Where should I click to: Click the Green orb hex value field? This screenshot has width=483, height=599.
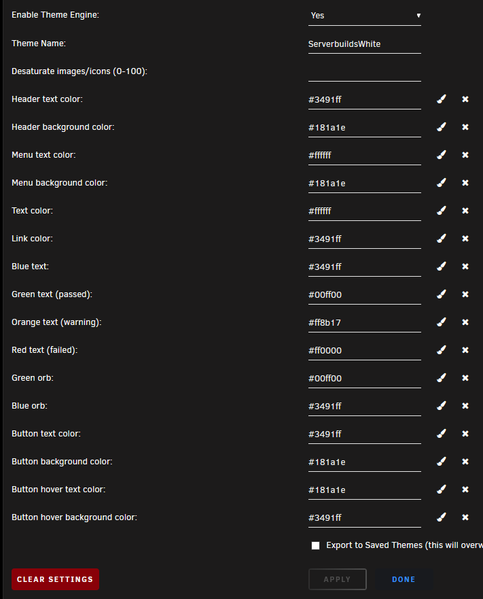tap(365, 379)
